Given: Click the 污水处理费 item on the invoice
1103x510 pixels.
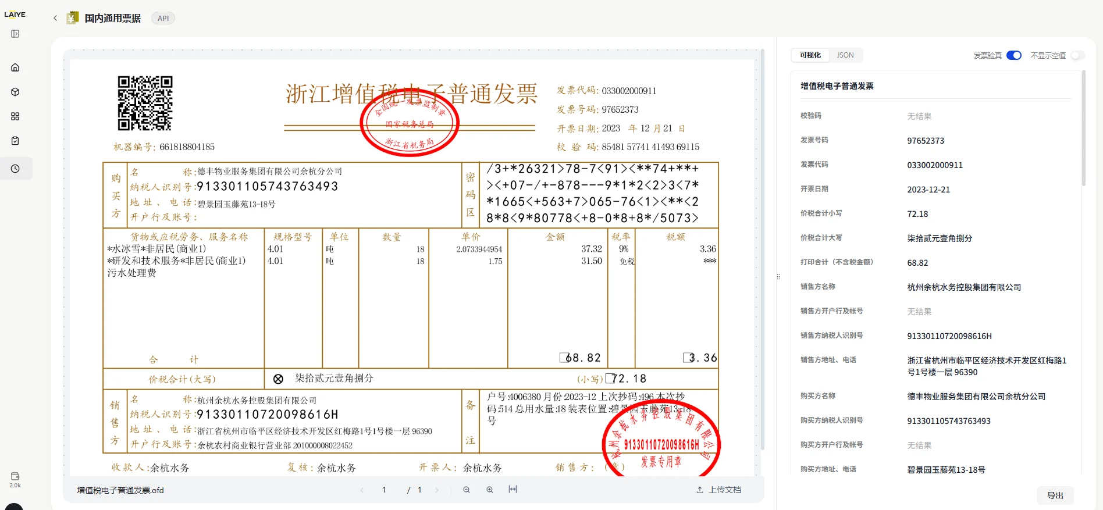Looking at the screenshot, I should click(x=131, y=273).
